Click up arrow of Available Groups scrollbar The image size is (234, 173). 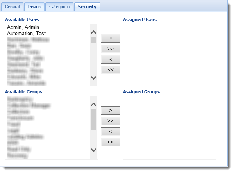(x=94, y=105)
